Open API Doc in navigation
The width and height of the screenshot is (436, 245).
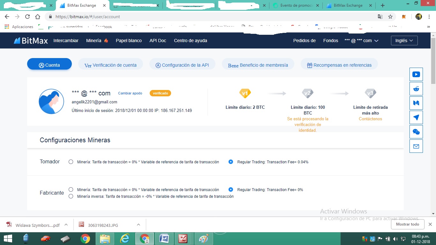point(158,41)
